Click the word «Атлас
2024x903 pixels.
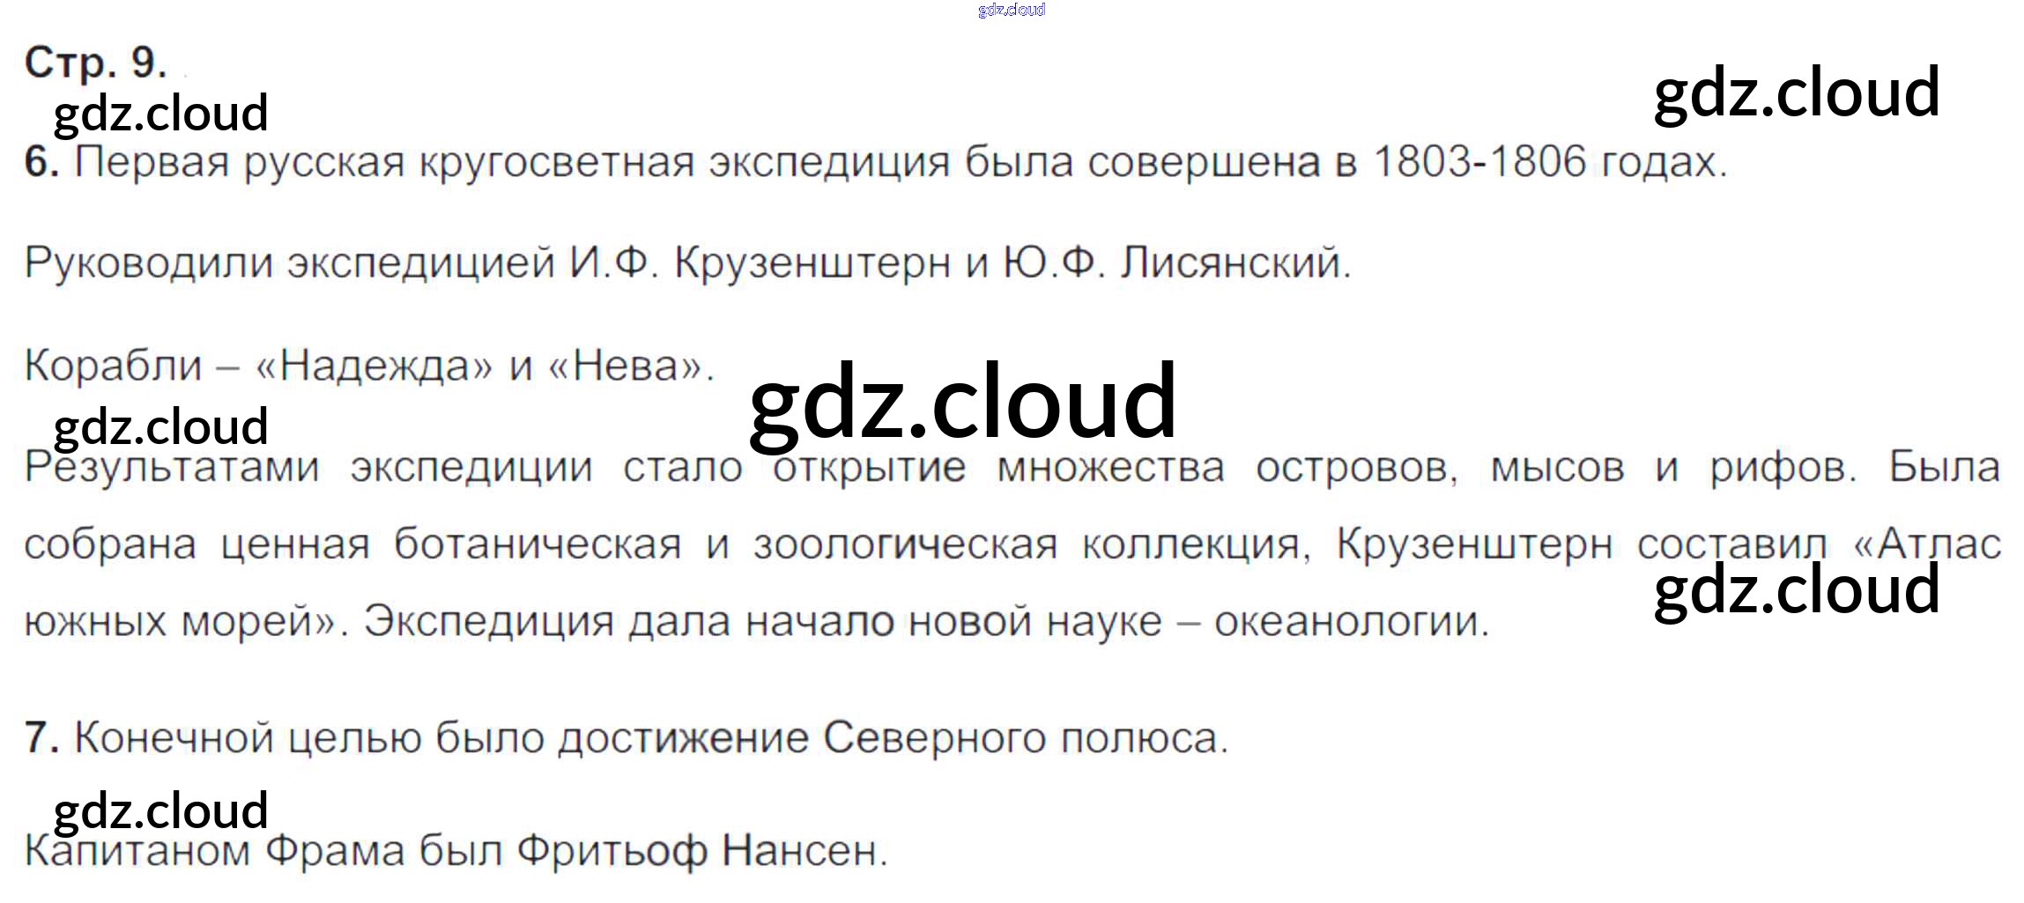pyautogui.click(x=1927, y=544)
